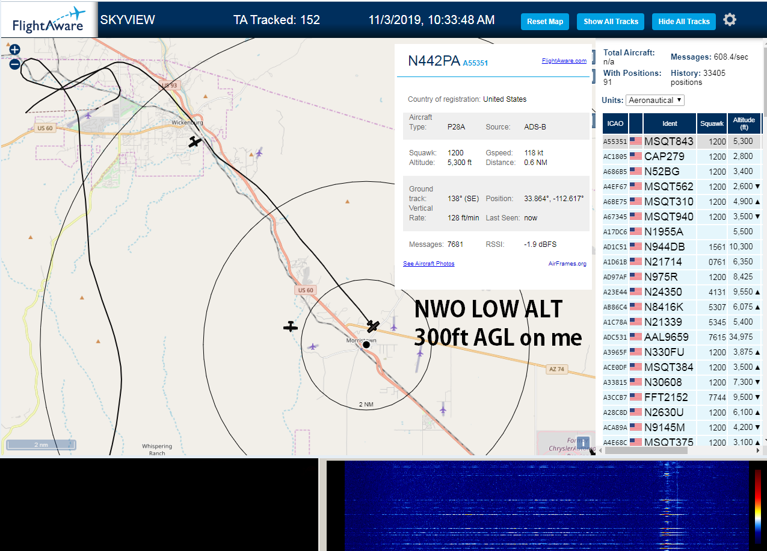The image size is (767, 551).
Task: Select N24350 in aircraft list
Action: [664, 292]
